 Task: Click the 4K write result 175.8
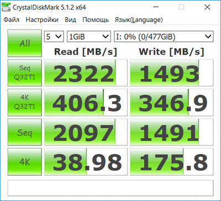click(x=172, y=162)
